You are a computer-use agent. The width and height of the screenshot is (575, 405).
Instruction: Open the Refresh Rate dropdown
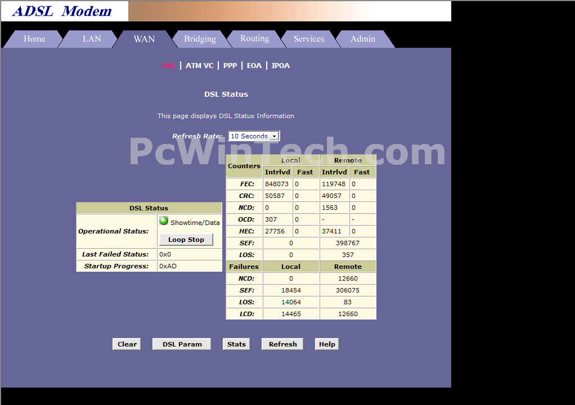click(x=254, y=136)
